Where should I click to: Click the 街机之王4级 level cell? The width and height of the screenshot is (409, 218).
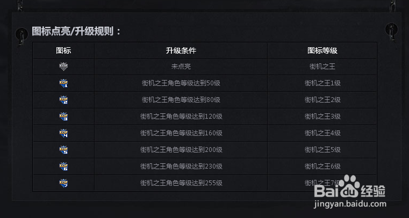pyautogui.click(x=322, y=133)
